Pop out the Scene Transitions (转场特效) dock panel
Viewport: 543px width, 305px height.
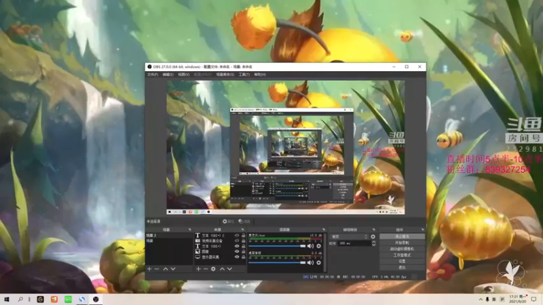[x=374, y=230]
